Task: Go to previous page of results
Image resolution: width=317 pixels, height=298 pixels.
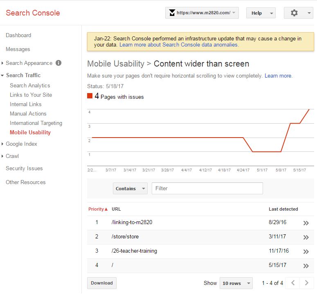Action: pos(292,283)
